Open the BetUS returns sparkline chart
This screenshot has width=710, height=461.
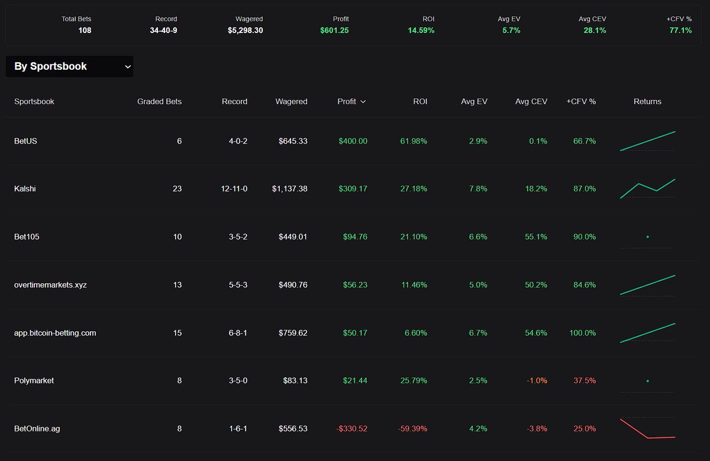click(647, 141)
